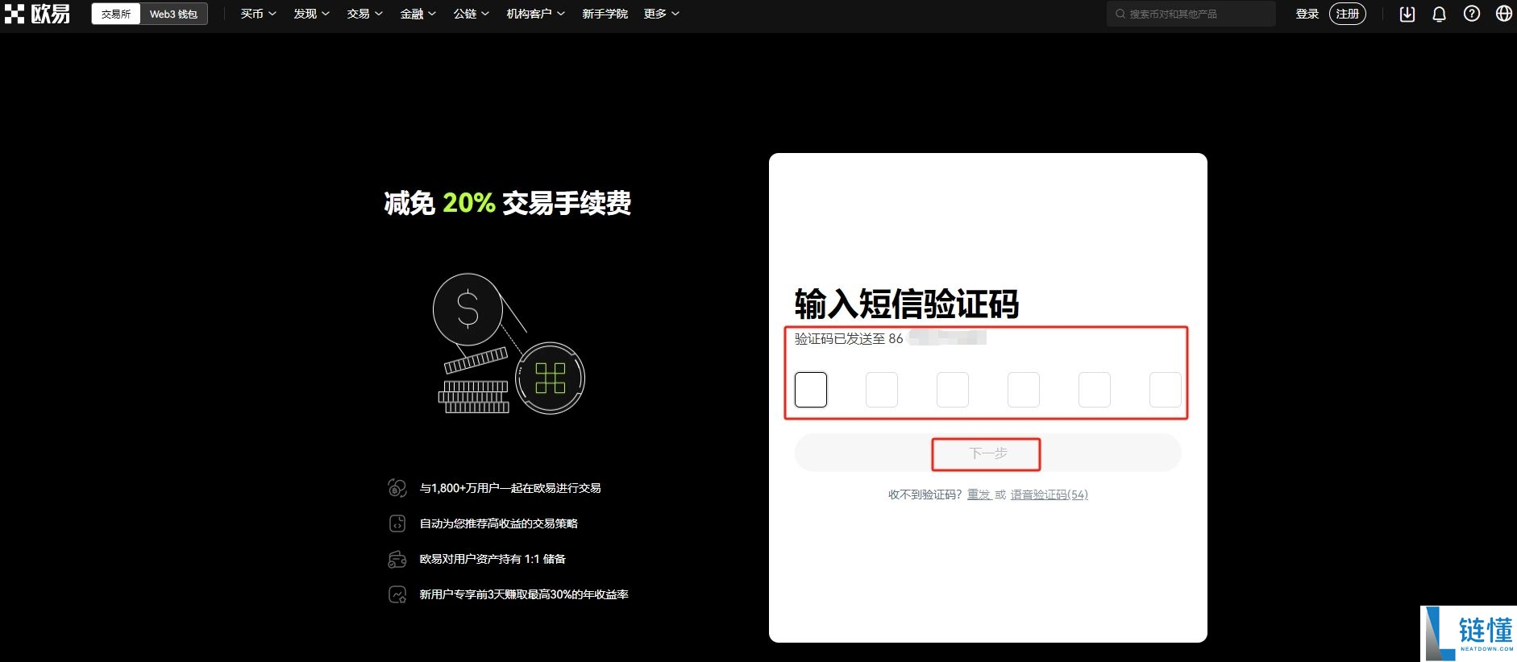Switch to the Web3 钱包 tab

point(173,14)
